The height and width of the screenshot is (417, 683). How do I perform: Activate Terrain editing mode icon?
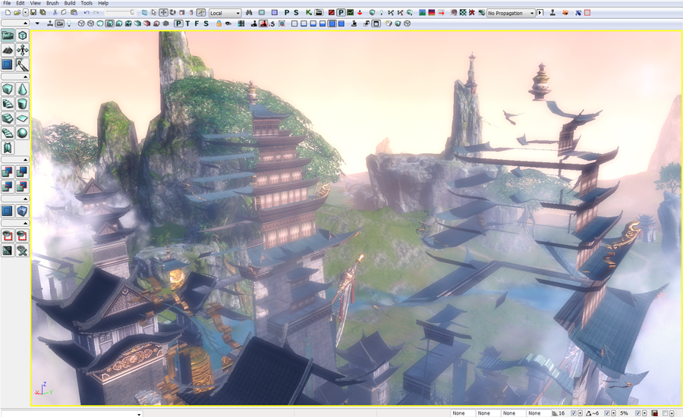[8, 50]
